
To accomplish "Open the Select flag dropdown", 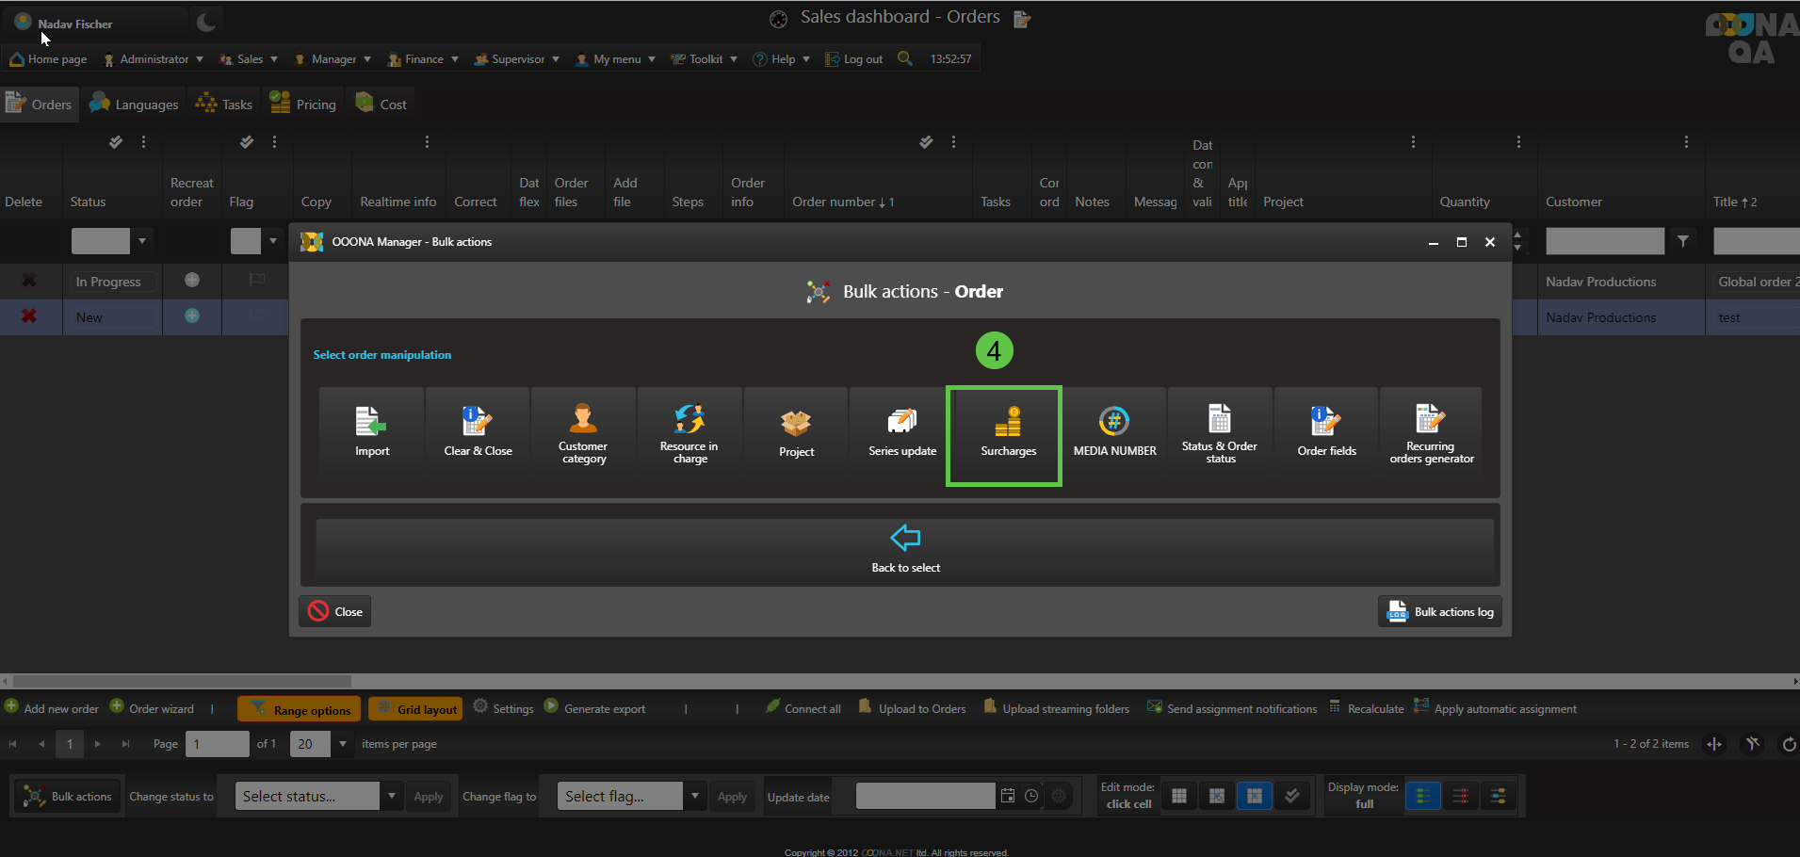I will [x=695, y=796].
